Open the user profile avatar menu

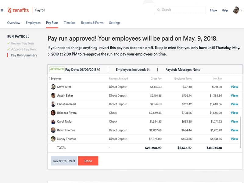[236, 10]
